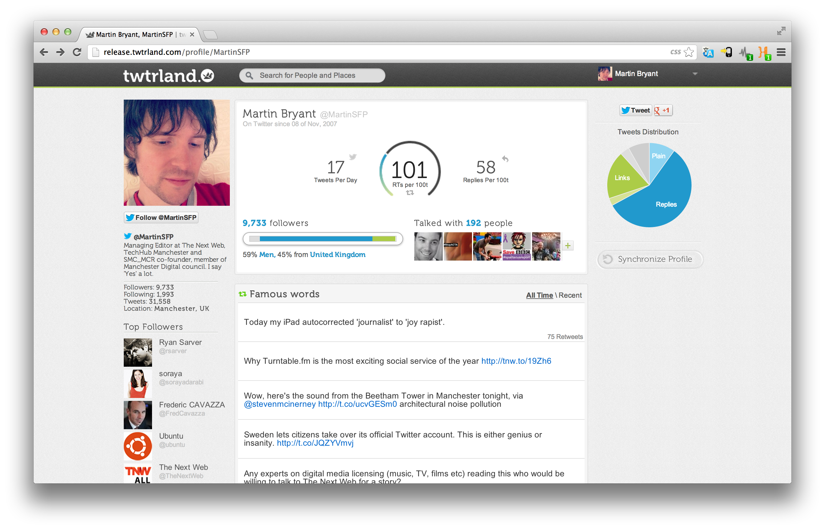Switch Famous words to All Time

point(539,295)
